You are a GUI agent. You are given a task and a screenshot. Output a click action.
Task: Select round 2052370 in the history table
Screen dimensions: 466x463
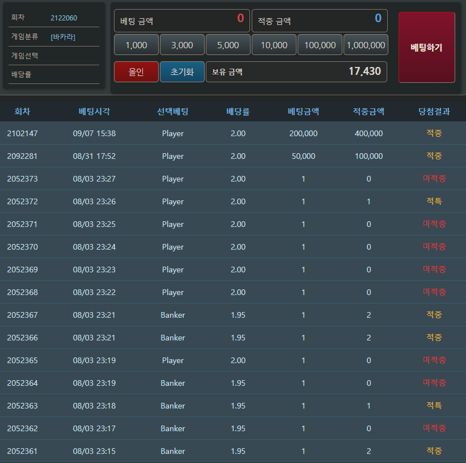point(22,247)
